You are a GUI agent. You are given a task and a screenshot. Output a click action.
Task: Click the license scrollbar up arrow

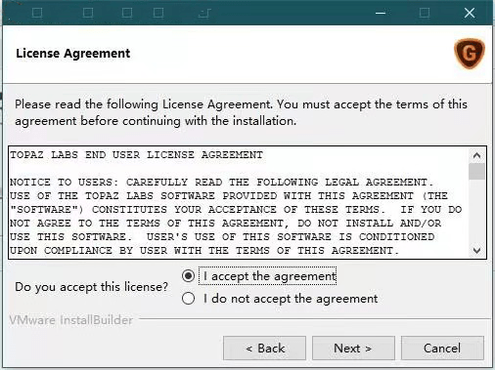476,155
